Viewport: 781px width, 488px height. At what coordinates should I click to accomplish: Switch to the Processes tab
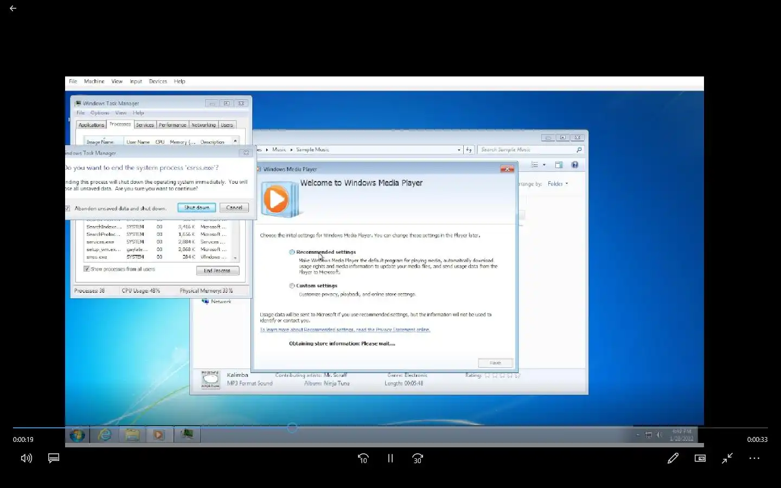(x=120, y=124)
